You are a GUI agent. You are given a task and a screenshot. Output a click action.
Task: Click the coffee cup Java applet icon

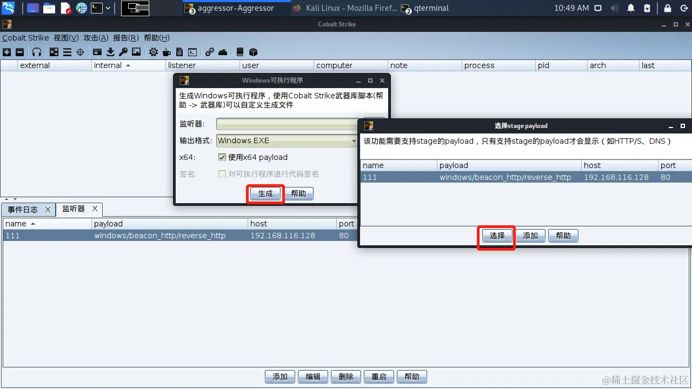click(167, 52)
